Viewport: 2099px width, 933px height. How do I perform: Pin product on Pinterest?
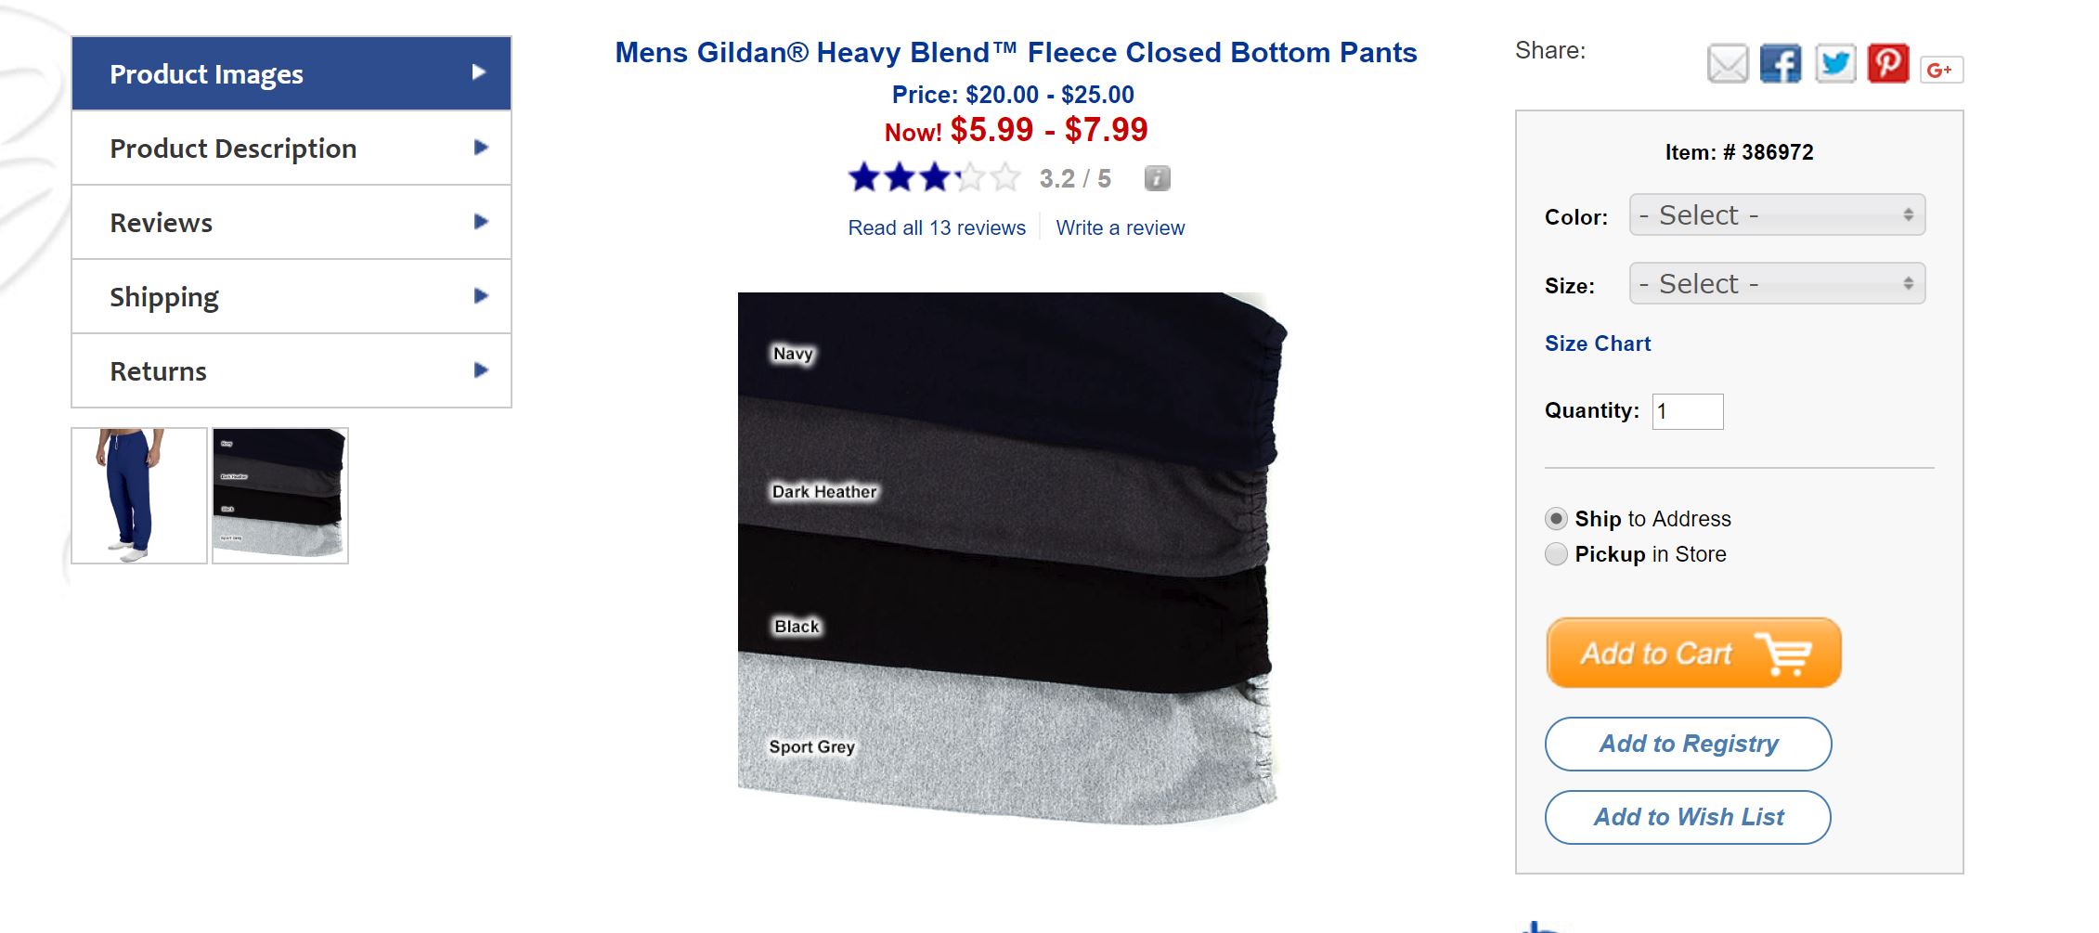click(x=1888, y=64)
